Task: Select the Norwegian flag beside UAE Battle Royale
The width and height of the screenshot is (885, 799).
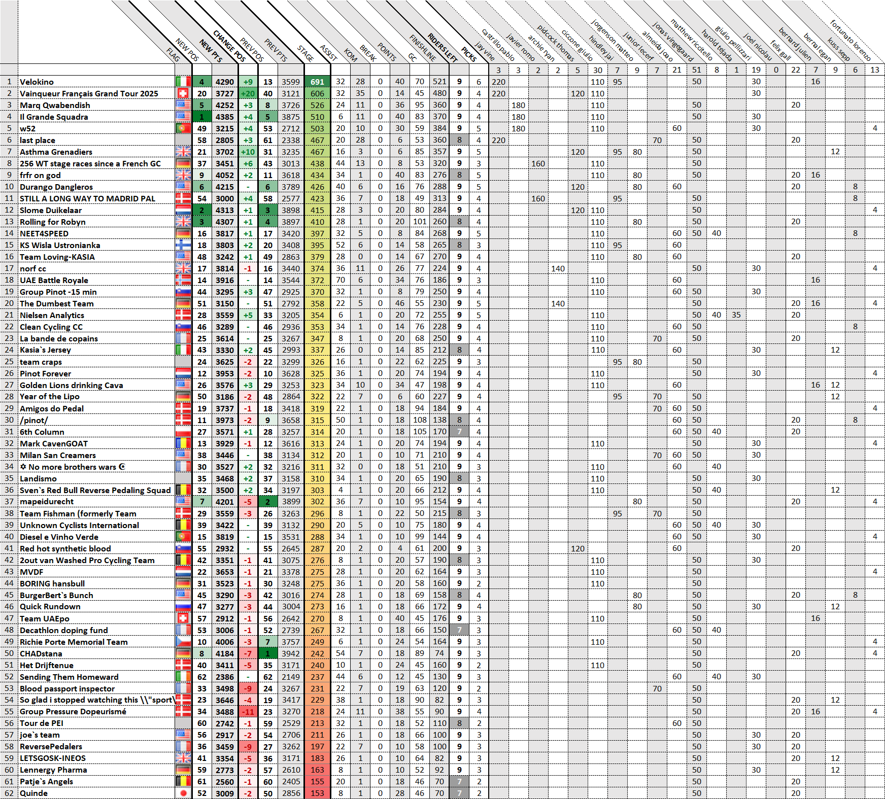Action: click(x=183, y=280)
